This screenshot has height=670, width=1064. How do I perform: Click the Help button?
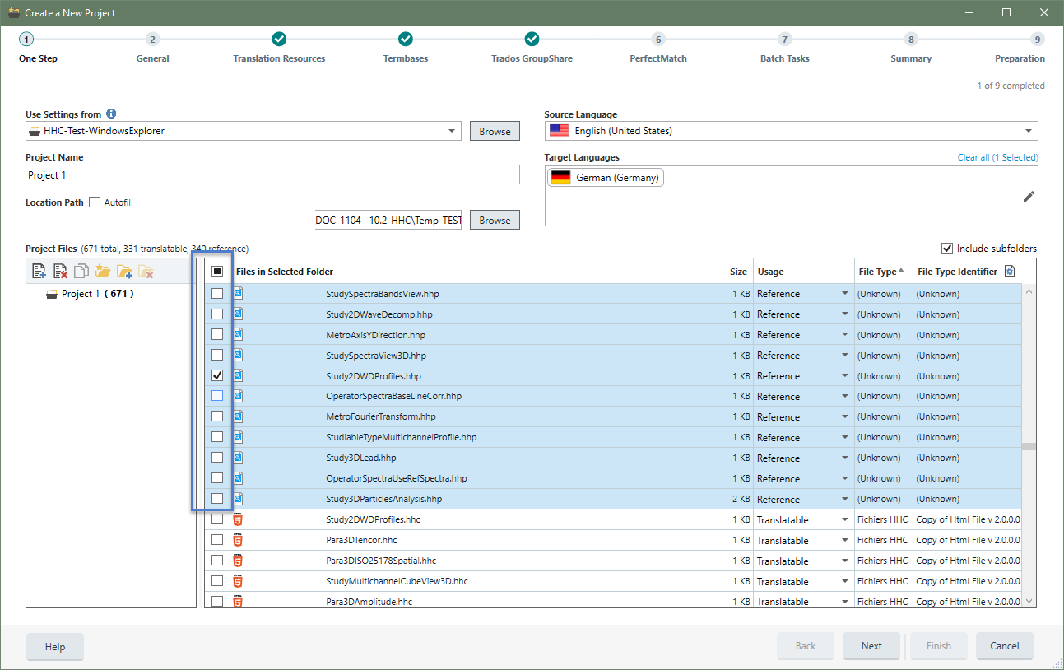(55, 647)
